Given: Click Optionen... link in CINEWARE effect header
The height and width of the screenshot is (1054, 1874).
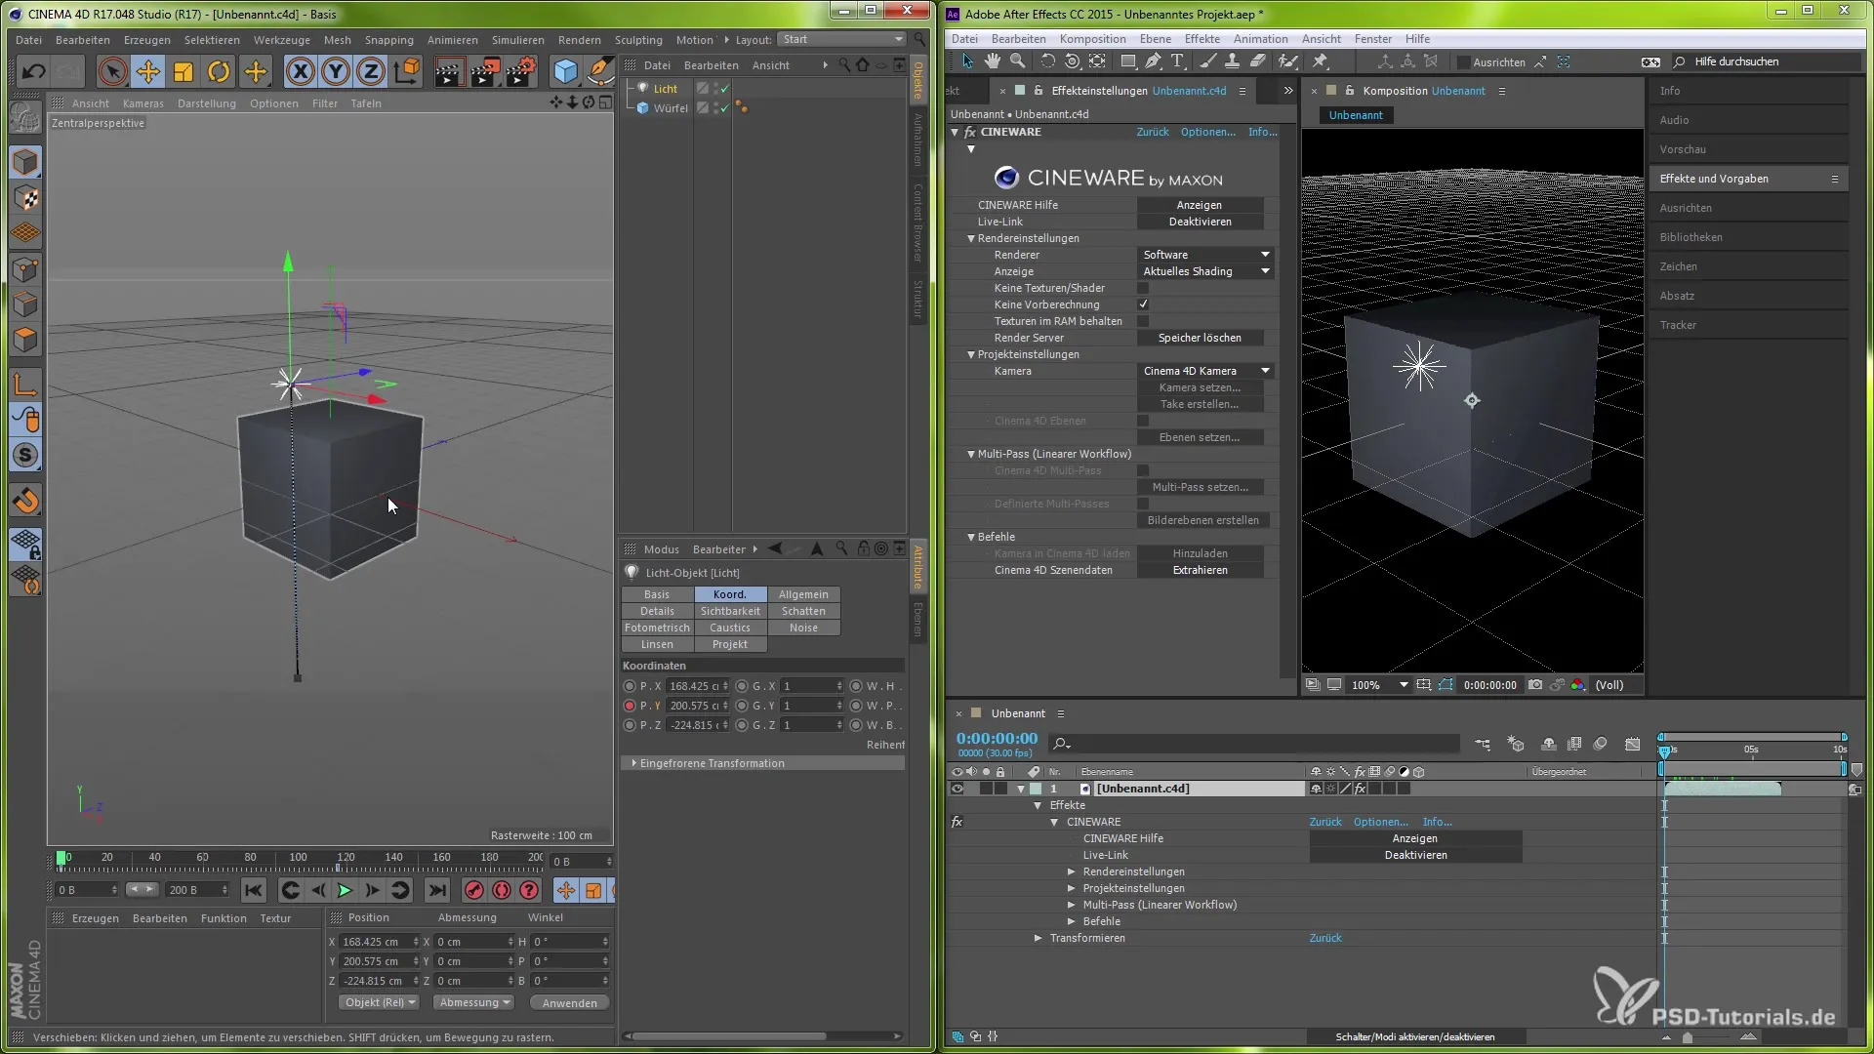Looking at the screenshot, I should click(x=1207, y=132).
